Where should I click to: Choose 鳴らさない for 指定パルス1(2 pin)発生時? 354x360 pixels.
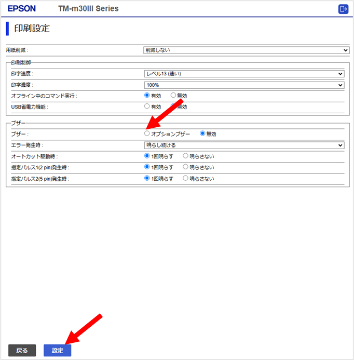186,167
